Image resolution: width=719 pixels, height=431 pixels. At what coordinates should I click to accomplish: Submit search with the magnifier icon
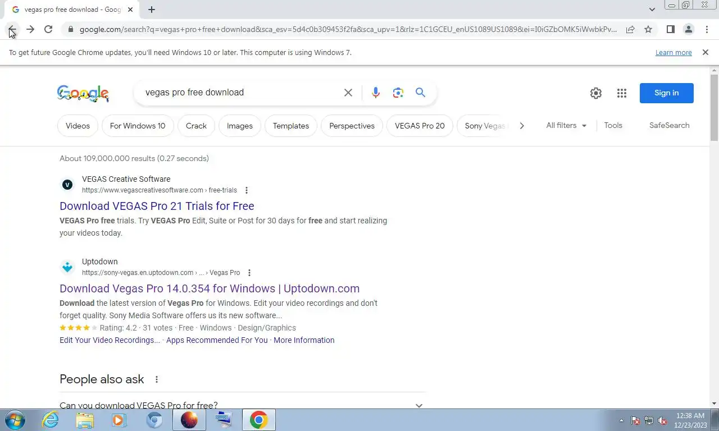click(x=421, y=93)
